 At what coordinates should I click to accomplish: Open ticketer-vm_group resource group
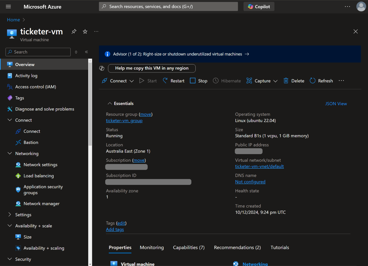click(x=124, y=121)
